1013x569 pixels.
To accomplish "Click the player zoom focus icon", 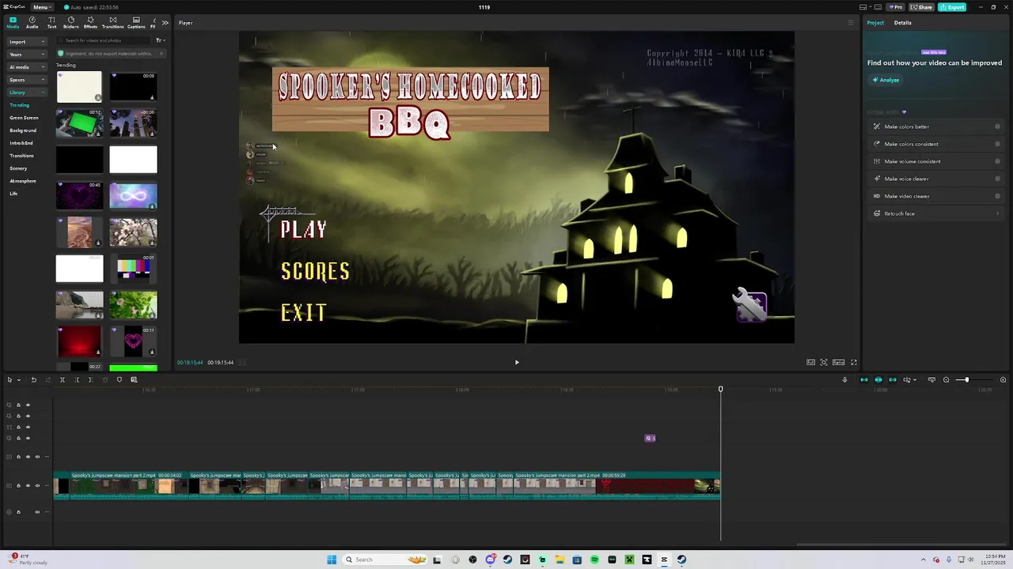I will (824, 363).
